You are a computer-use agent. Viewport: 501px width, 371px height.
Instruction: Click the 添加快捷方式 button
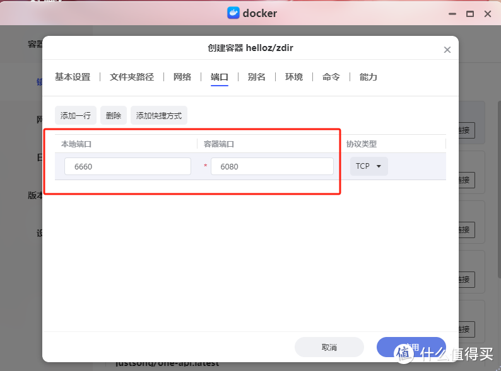click(159, 115)
